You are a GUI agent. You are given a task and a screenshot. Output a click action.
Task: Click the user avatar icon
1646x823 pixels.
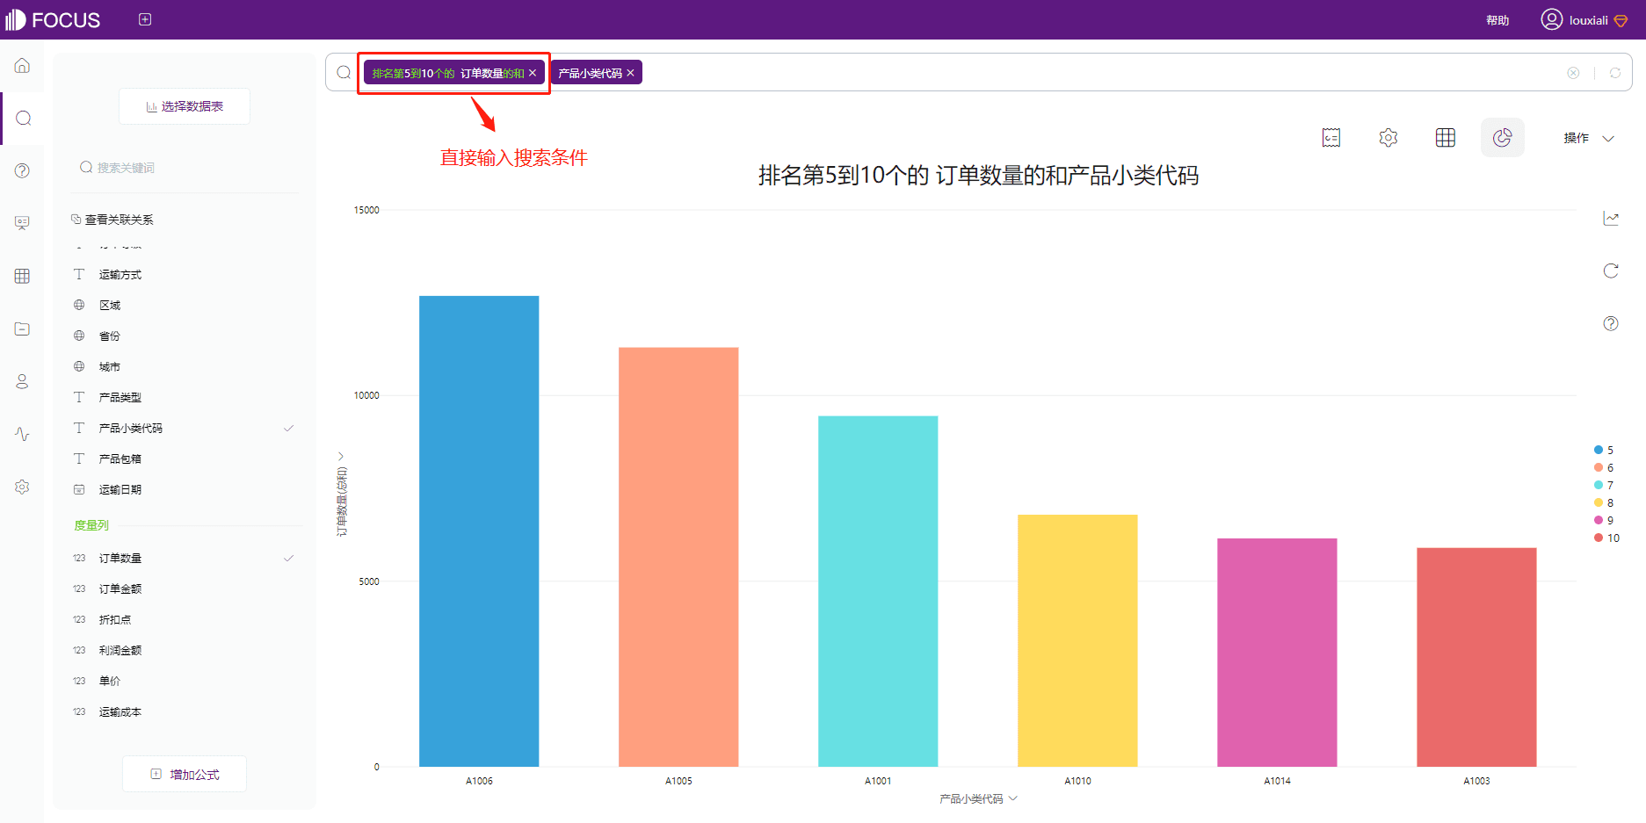(1551, 19)
